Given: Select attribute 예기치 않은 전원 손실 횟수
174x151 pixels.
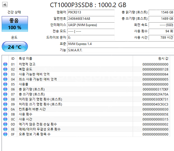Looking at the screenshot, I should pyautogui.click(x=38, y=124).
